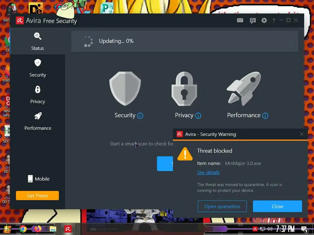
Task: Open File Explorer from the taskbar
Action: point(53,229)
